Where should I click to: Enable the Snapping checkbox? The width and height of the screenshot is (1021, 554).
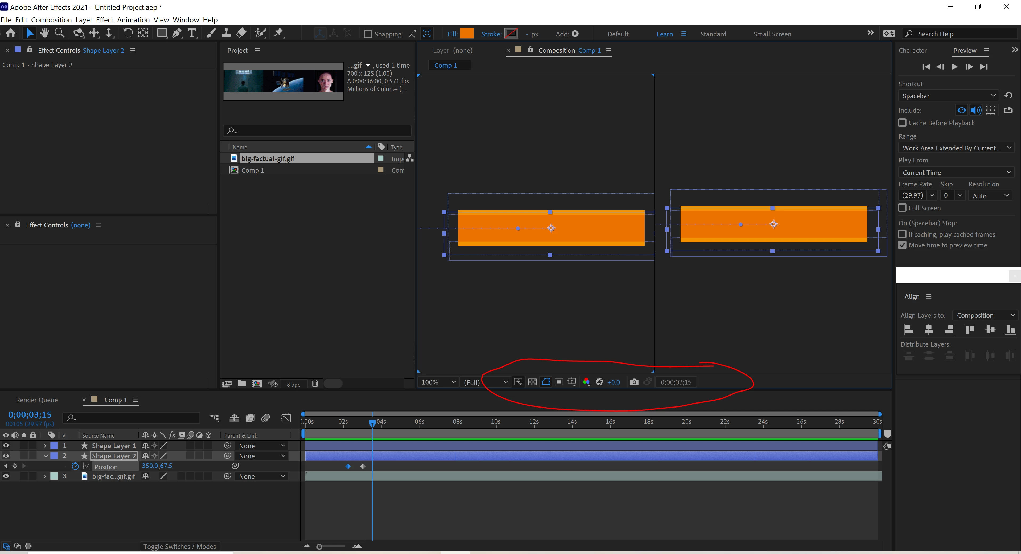pyautogui.click(x=368, y=34)
